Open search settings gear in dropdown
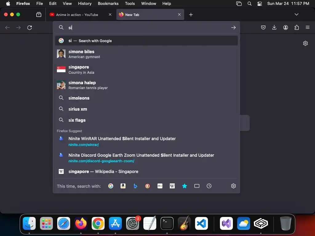Screen dimensions: 315x236 pyautogui.click(x=233, y=186)
